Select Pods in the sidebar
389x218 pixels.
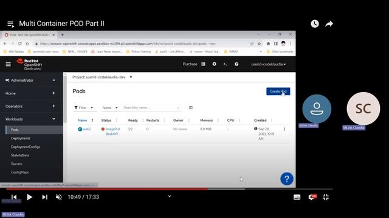coord(34,130)
